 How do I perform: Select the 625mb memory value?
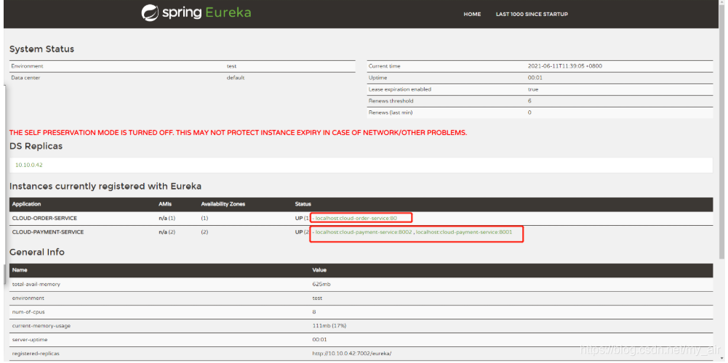click(x=321, y=284)
